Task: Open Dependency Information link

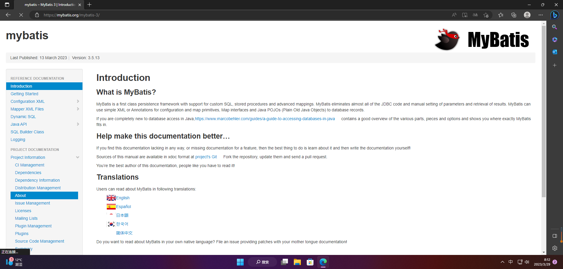Action: coord(37,180)
